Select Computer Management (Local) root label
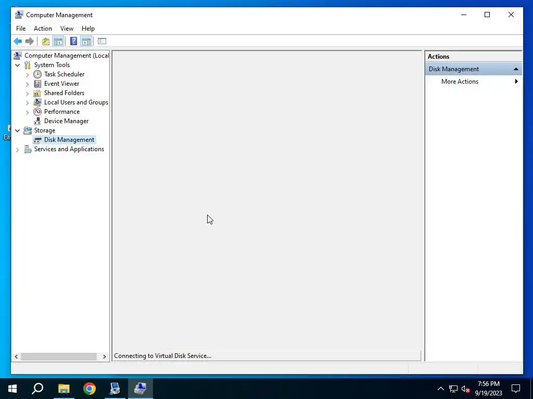The height and width of the screenshot is (399, 533). pos(67,56)
